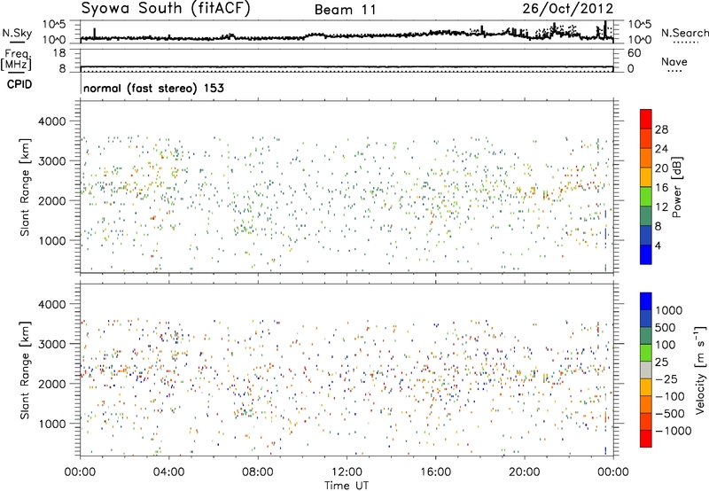
Task: Click the '2000' tick on the velocity panel
Action: (51, 384)
